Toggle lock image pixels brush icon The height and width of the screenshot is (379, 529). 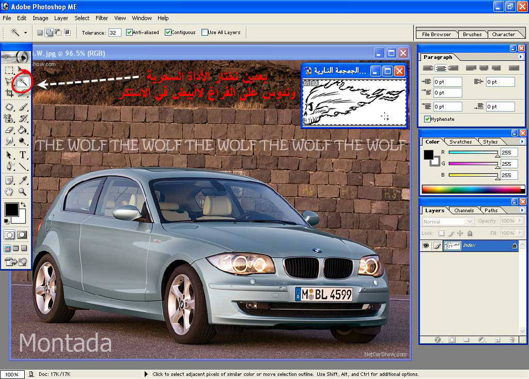point(450,233)
